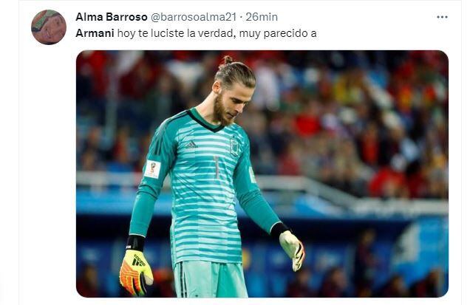Click the @barrosoalma21 handle
The width and height of the screenshot is (470, 305).
click(194, 17)
